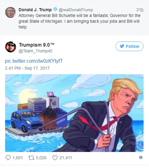This screenshot has width=149, height=168.
Task: View the cartoon image of Trump pulling barge
Action: click(x=74, y=113)
